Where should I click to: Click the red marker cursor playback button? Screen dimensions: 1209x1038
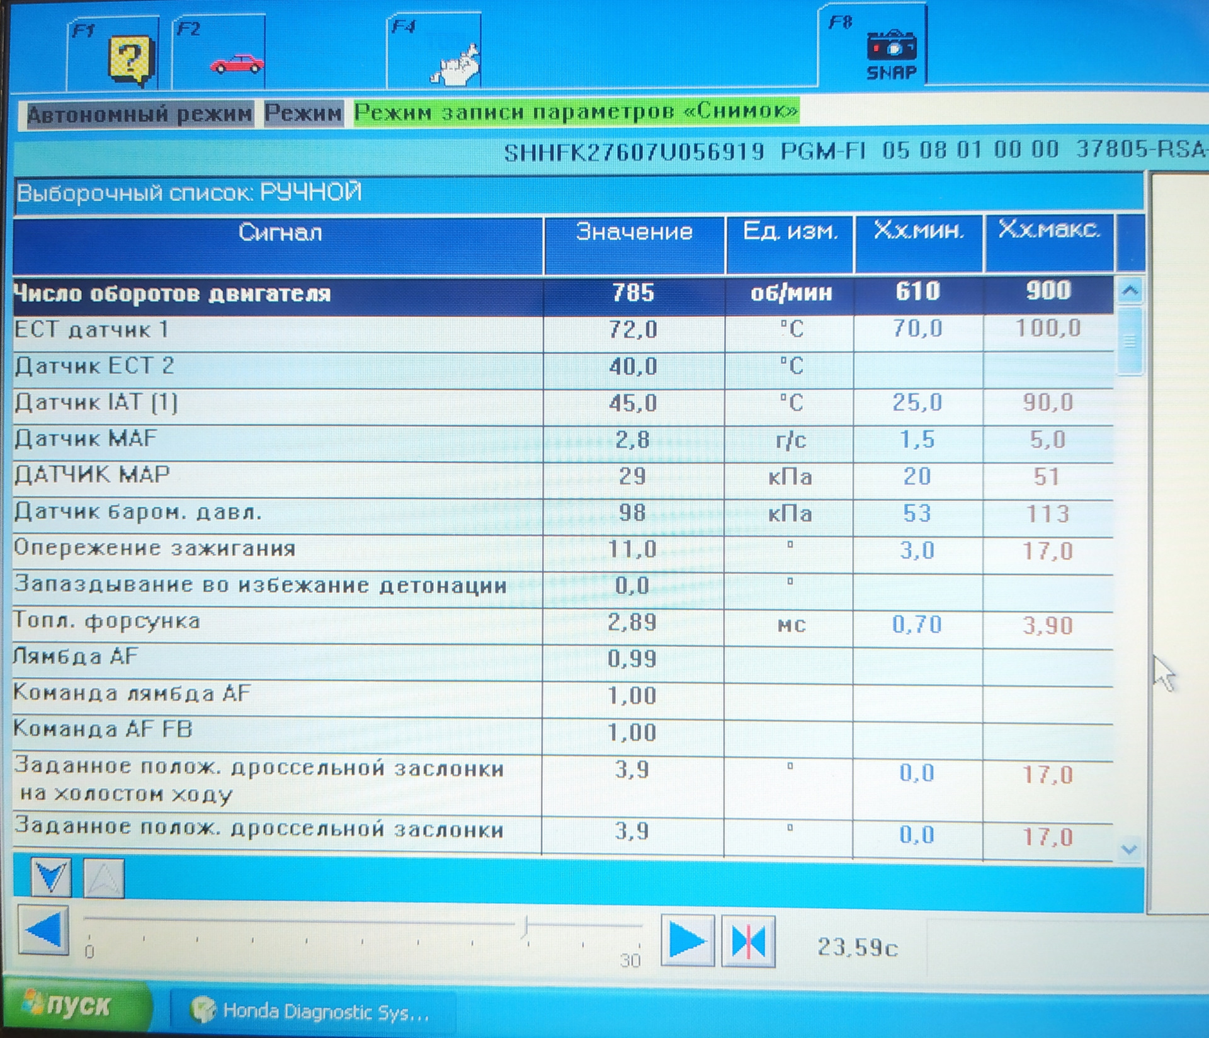coord(748,942)
